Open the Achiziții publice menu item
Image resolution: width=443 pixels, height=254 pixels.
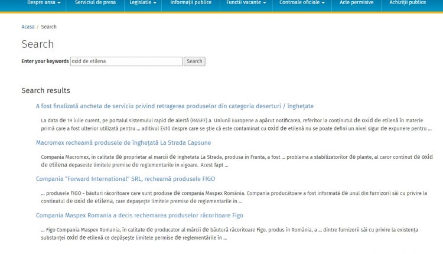tap(408, 2)
